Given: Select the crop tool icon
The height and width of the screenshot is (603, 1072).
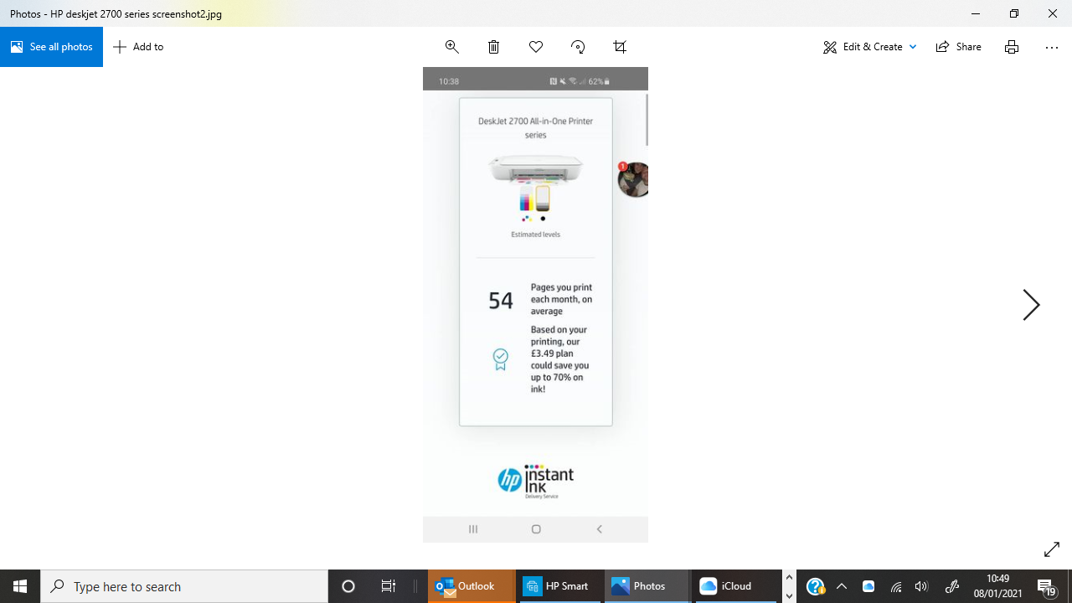Looking at the screenshot, I should 620,47.
